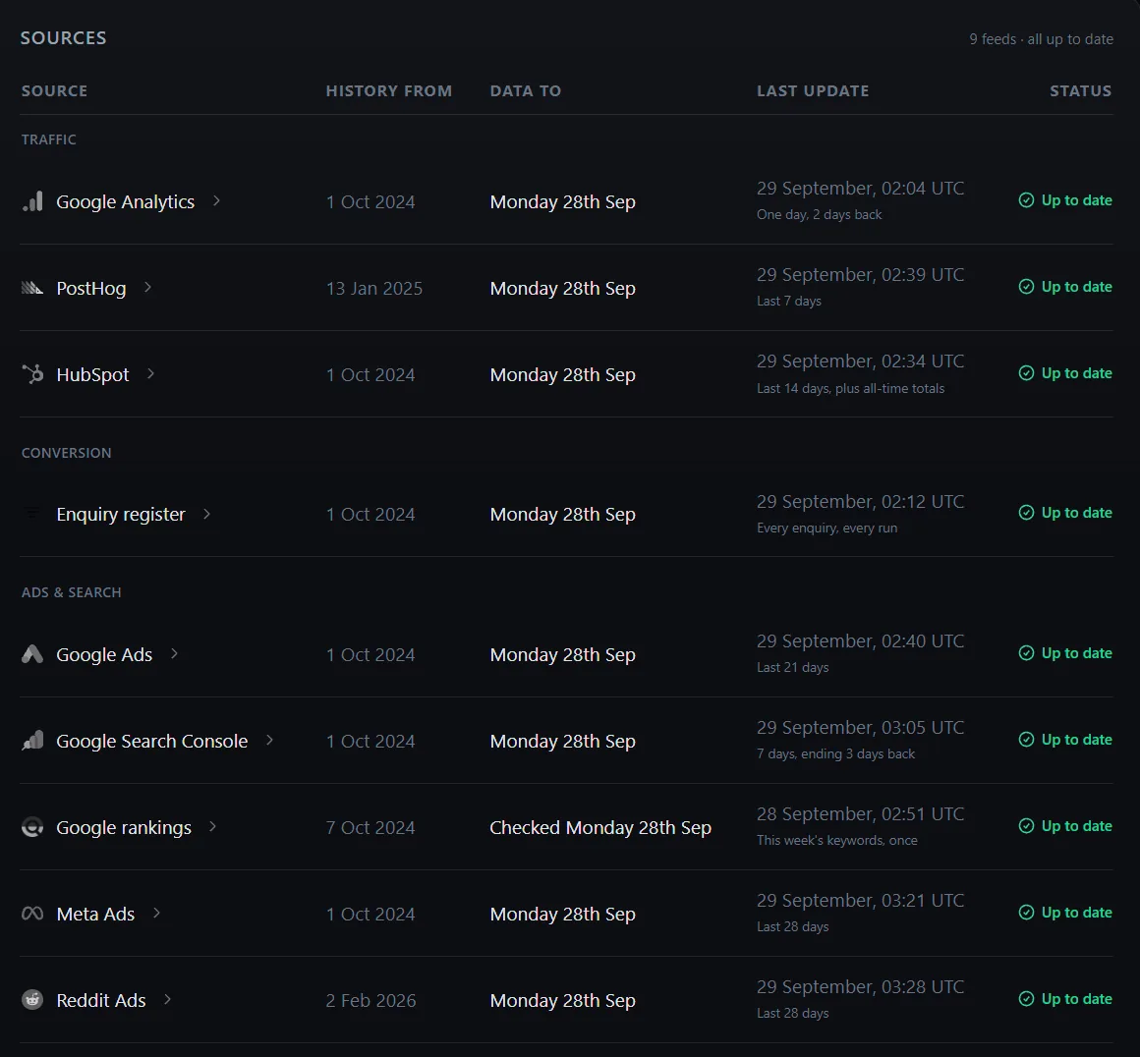The height and width of the screenshot is (1057, 1140).
Task: Open the HubSpot source name
Action: (93, 374)
